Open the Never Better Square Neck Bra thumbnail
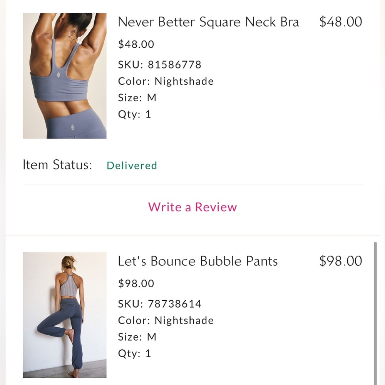 click(65, 76)
